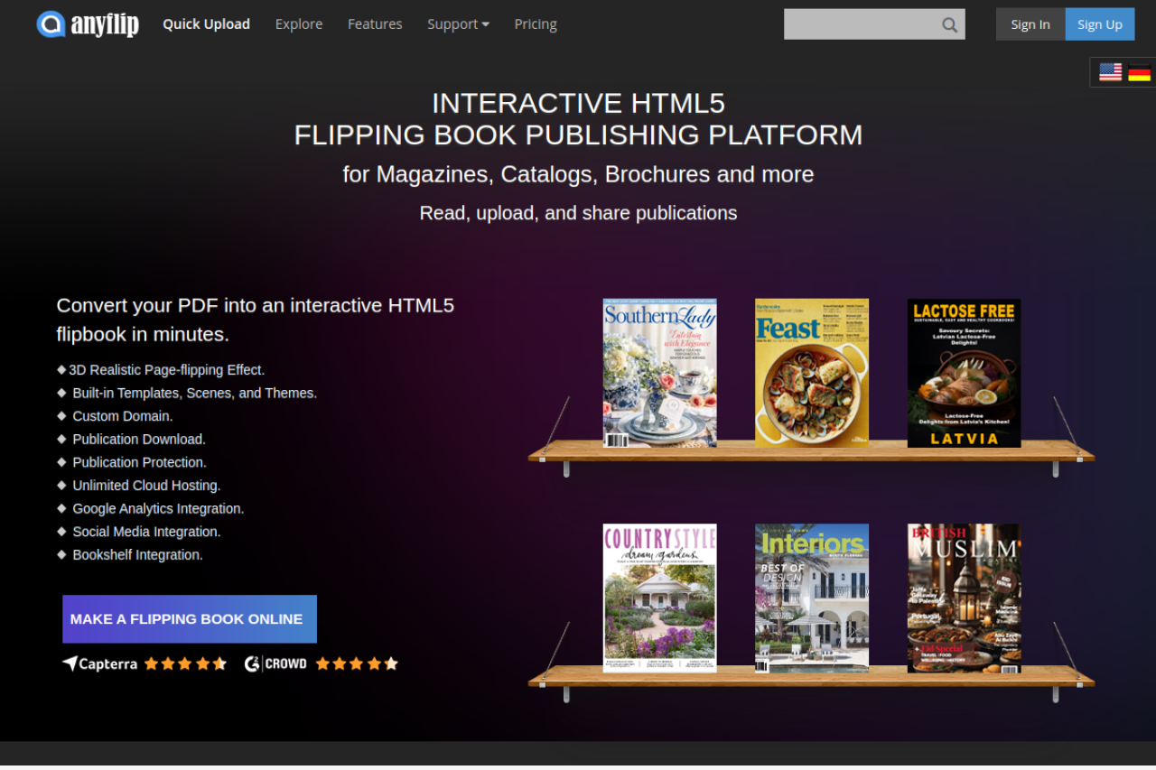Click Make a Flipping Book Online button

pyautogui.click(x=190, y=619)
